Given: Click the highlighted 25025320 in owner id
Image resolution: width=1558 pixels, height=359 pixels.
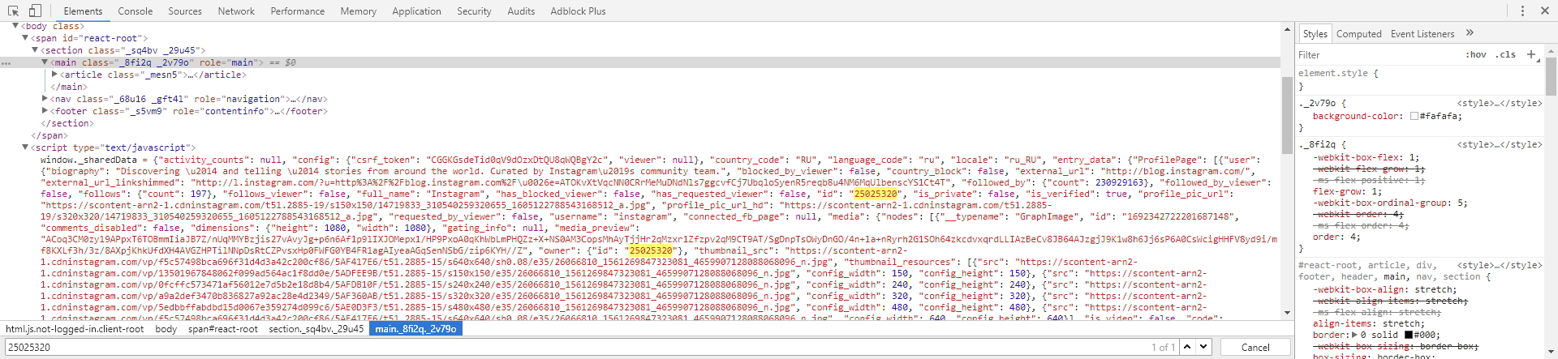Looking at the screenshot, I should (651, 250).
